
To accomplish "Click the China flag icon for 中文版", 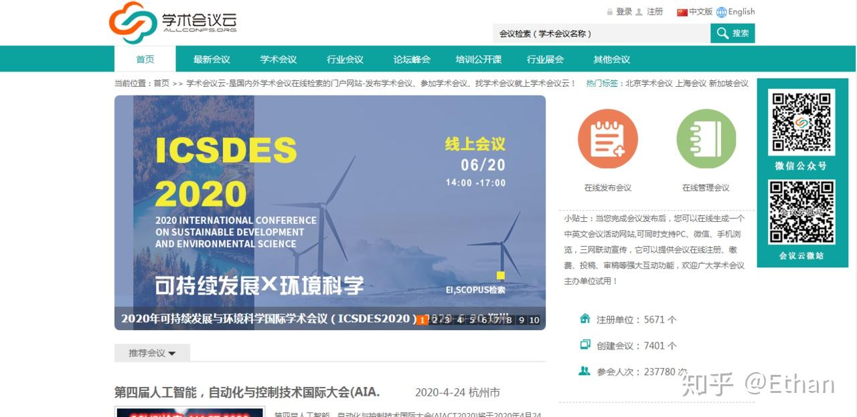I will [x=682, y=12].
